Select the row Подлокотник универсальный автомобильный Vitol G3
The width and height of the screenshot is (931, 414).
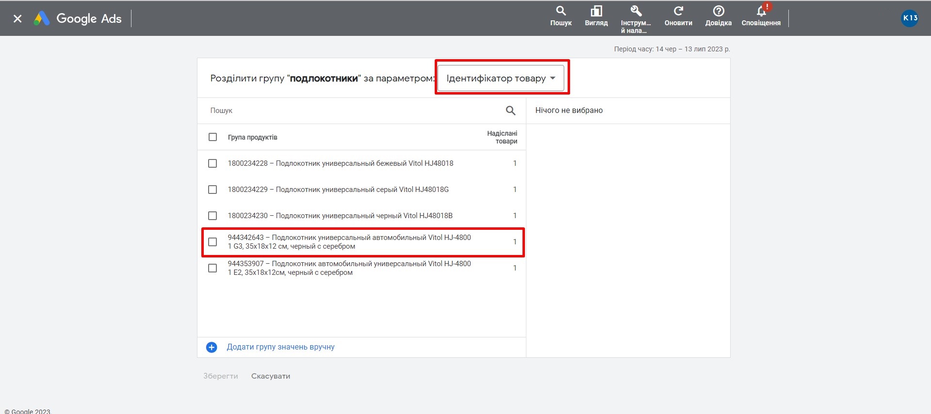361,242
